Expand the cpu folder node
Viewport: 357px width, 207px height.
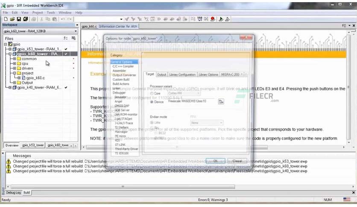point(15,63)
